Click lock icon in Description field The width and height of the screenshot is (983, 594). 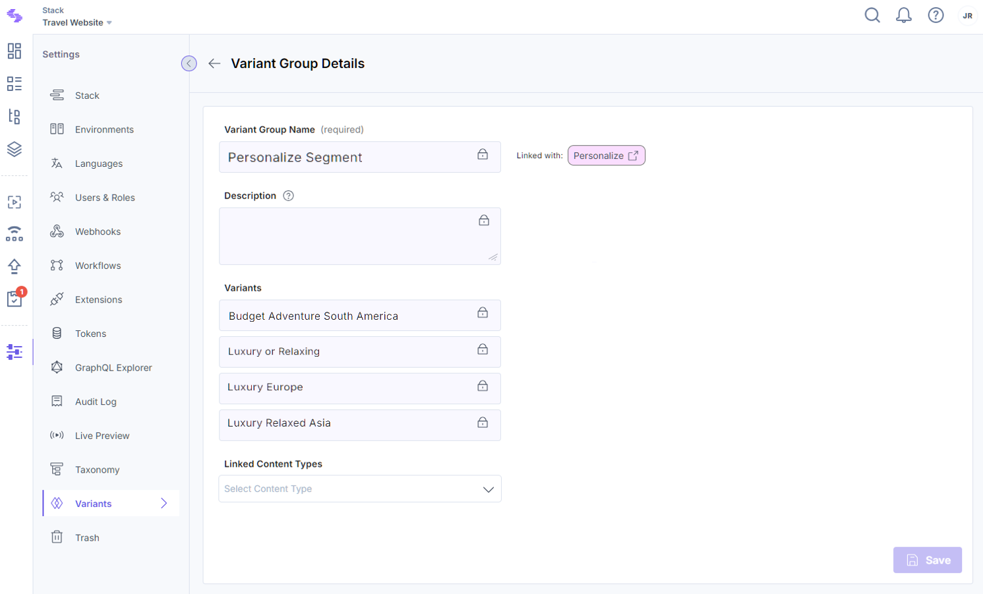click(x=484, y=220)
